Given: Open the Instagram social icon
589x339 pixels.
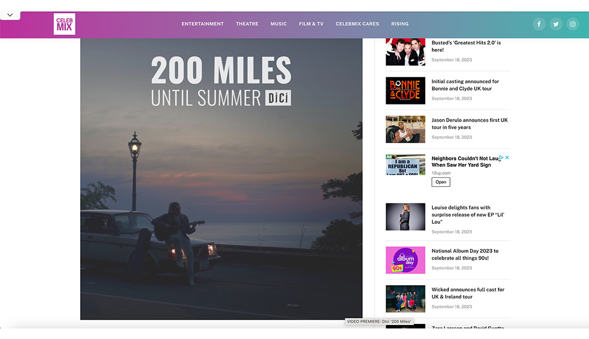Looking at the screenshot, I should [572, 24].
